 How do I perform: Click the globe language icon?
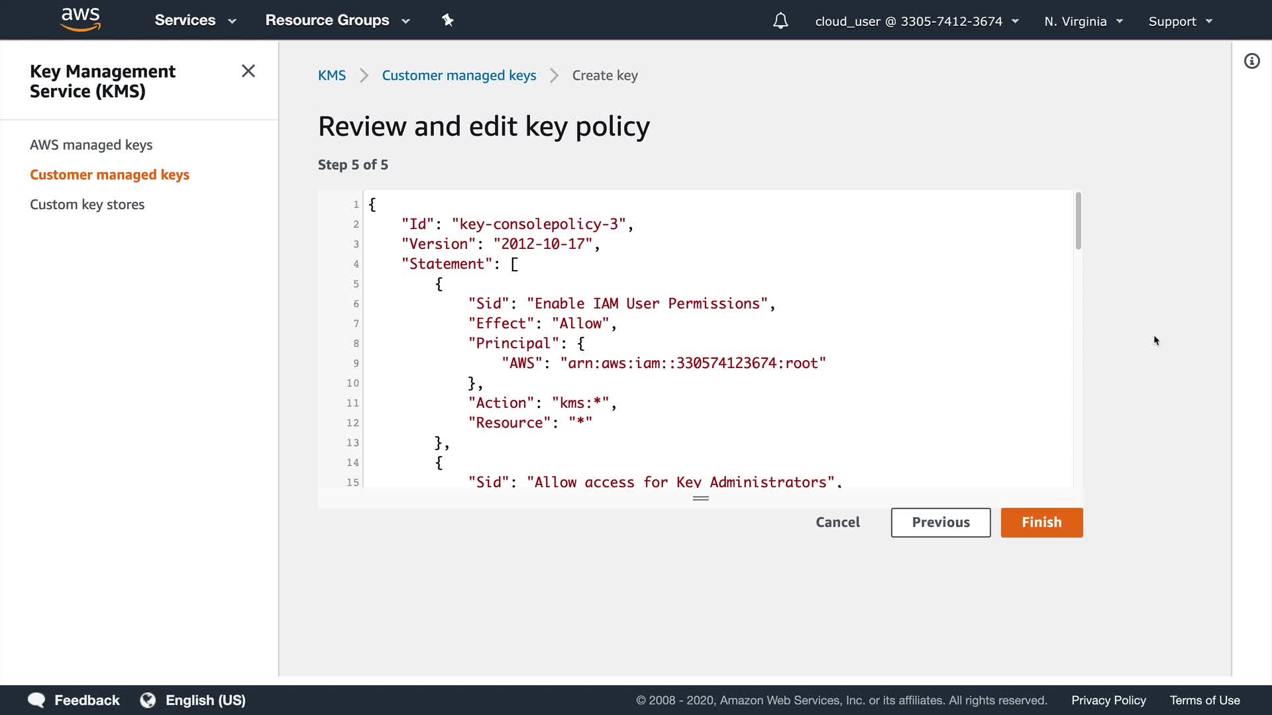[x=148, y=700]
